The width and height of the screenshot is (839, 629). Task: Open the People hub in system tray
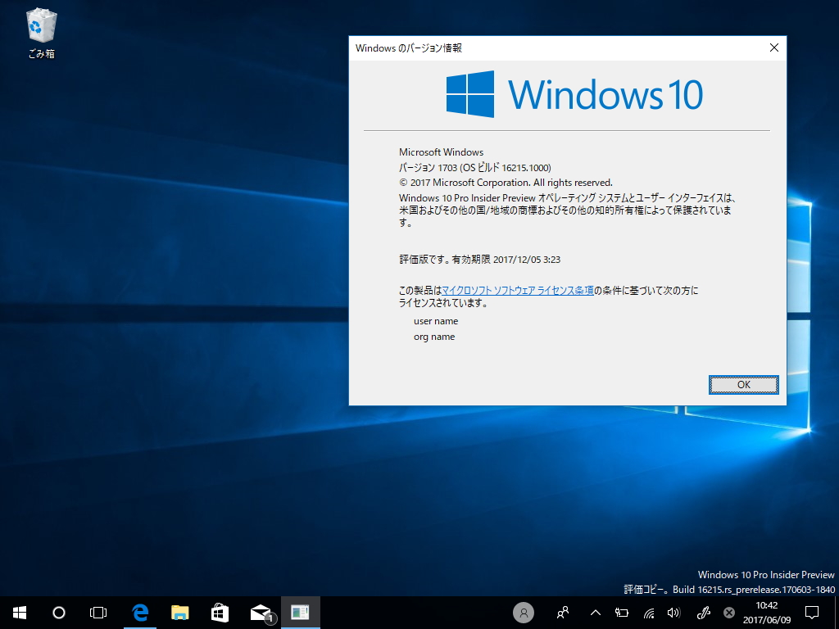tap(562, 613)
